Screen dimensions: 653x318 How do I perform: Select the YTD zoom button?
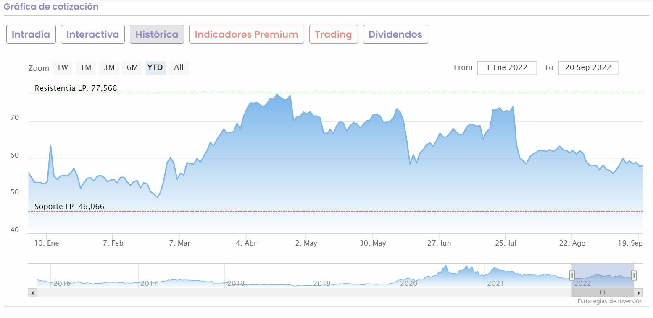click(x=155, y=67)
